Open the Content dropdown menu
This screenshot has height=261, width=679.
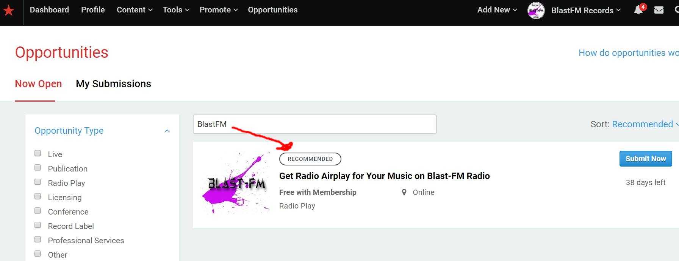pyautogui.click(x=135, y=10)
